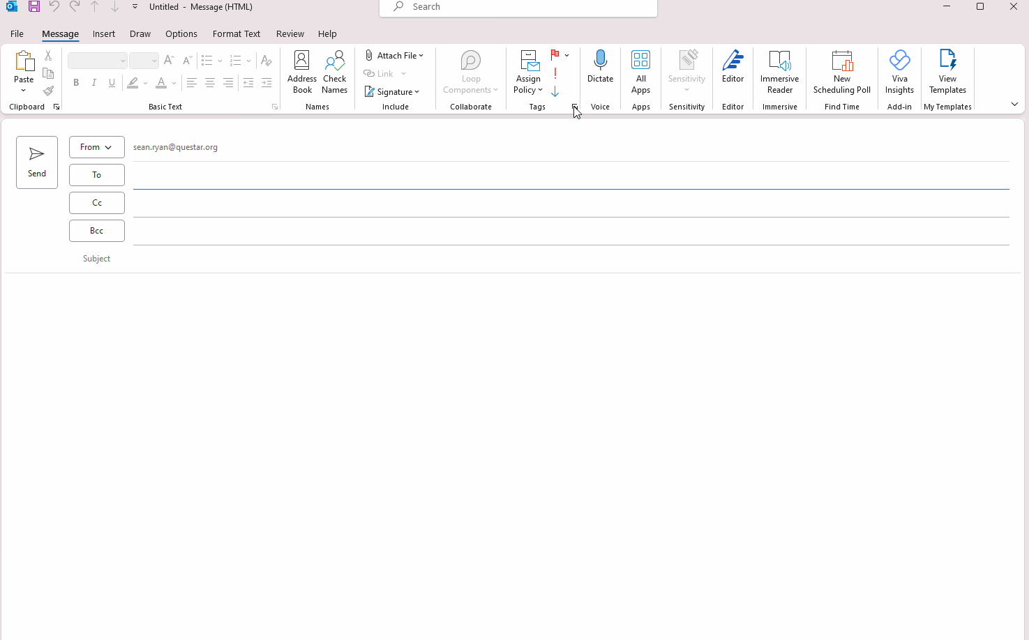Click the Check Names icon

(x=334, y=72)
